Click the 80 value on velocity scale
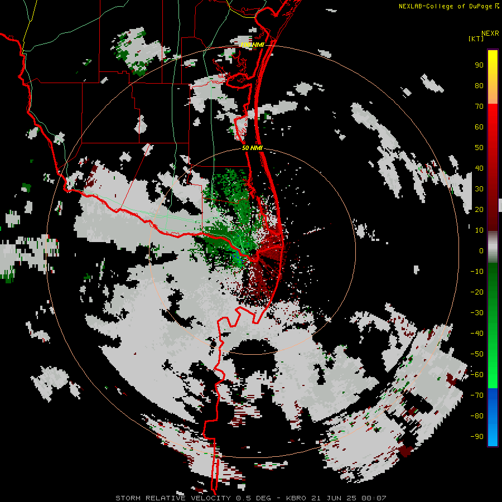The width and height of the screenshot is (502, 502). [x=479, y=86]
